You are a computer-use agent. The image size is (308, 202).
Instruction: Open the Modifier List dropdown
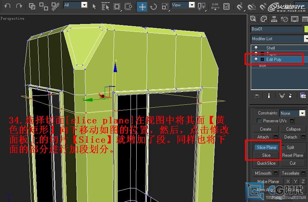coord(279,38)
